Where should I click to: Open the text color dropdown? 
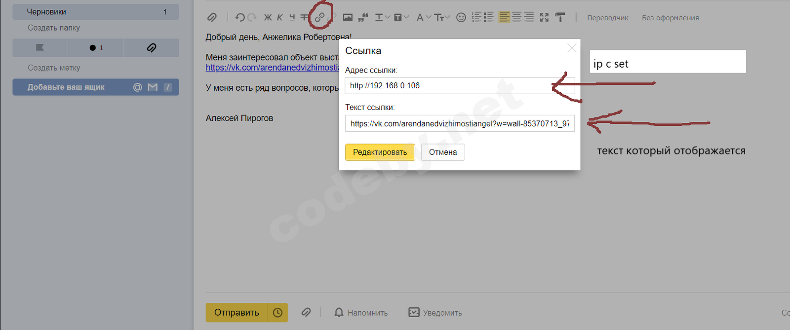click(382, 18)
